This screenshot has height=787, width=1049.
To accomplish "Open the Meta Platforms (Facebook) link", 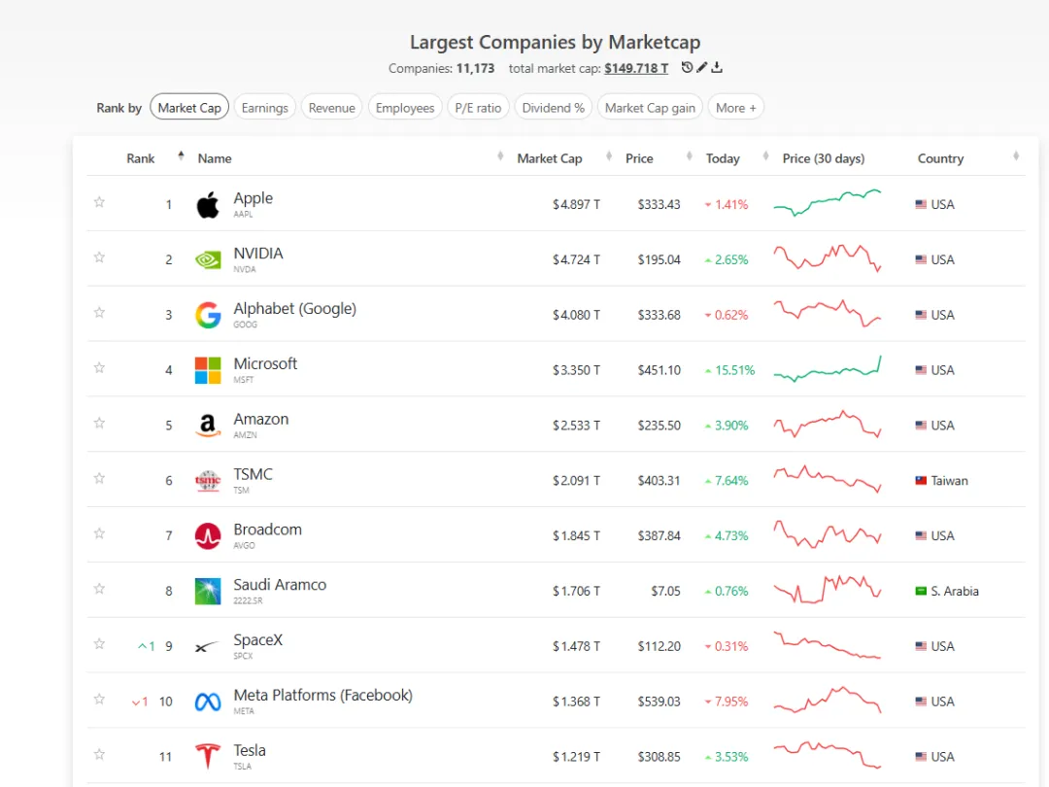I will pos(322,696).
